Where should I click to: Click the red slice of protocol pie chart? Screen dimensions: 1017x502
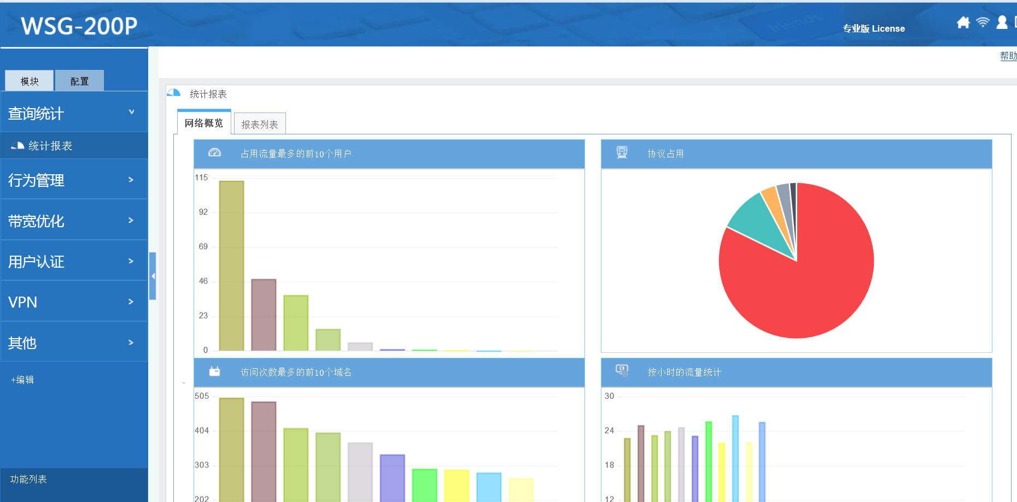[x=809, y=284]
